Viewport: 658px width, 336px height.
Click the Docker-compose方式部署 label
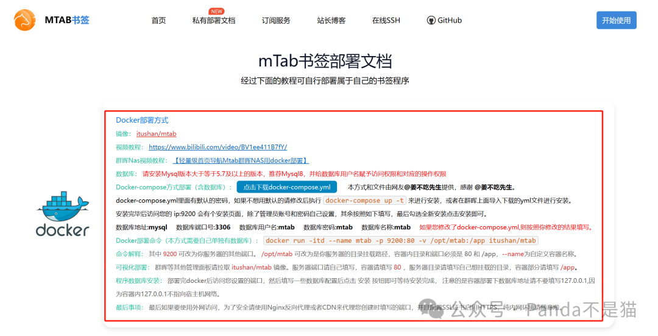tap(175, 187)
